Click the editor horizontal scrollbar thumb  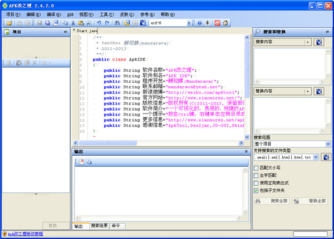pos(108,143)
